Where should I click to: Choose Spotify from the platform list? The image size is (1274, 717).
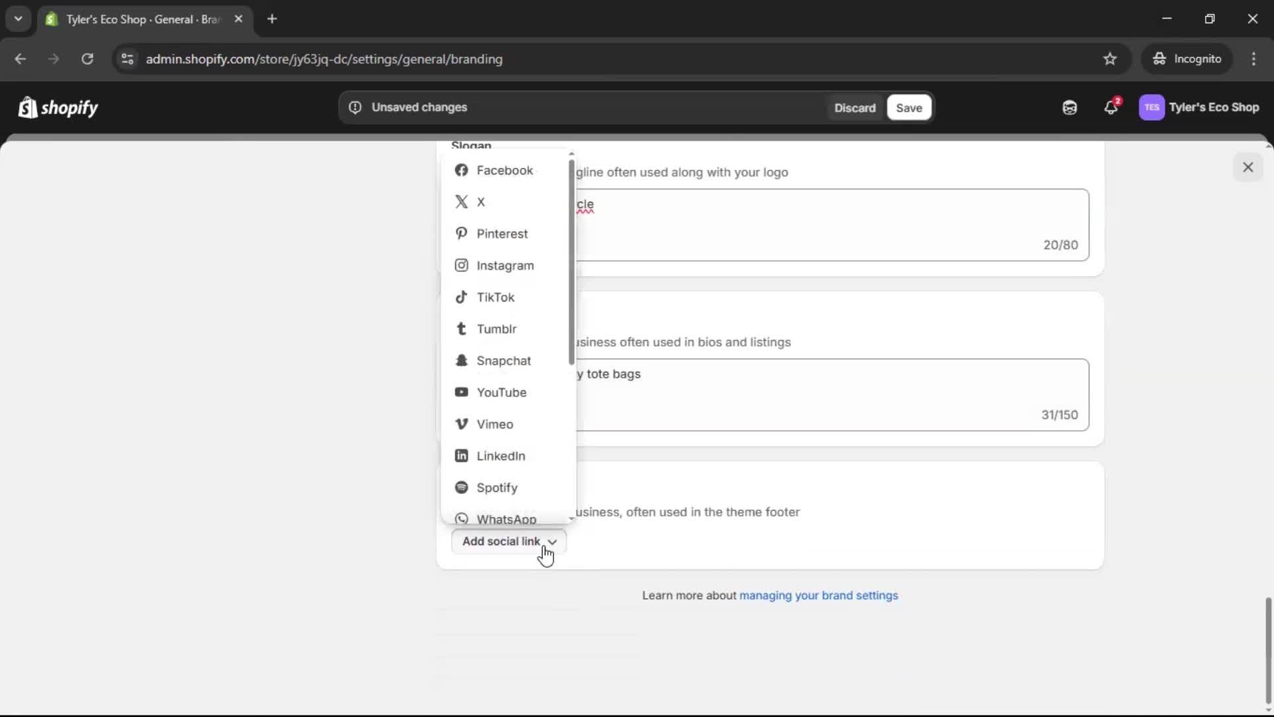point(496,487)
